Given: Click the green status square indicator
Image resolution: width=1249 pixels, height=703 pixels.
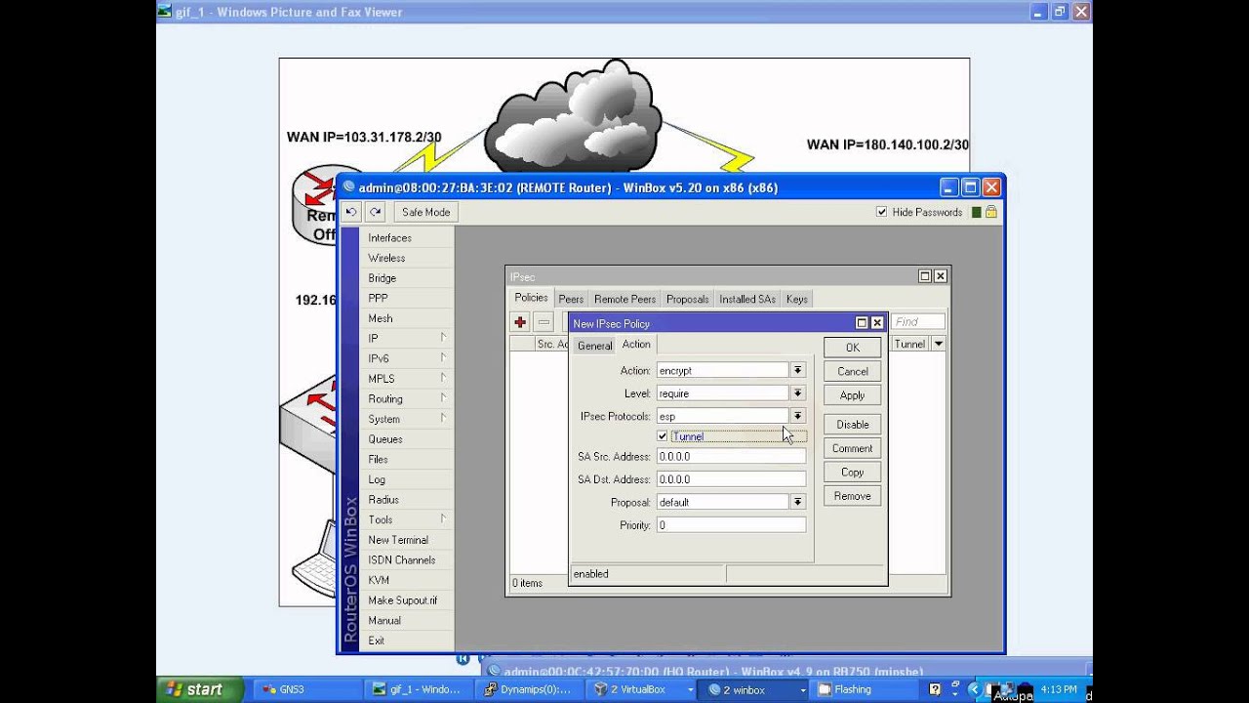Looking at the screenshot, I should (976, 212).
